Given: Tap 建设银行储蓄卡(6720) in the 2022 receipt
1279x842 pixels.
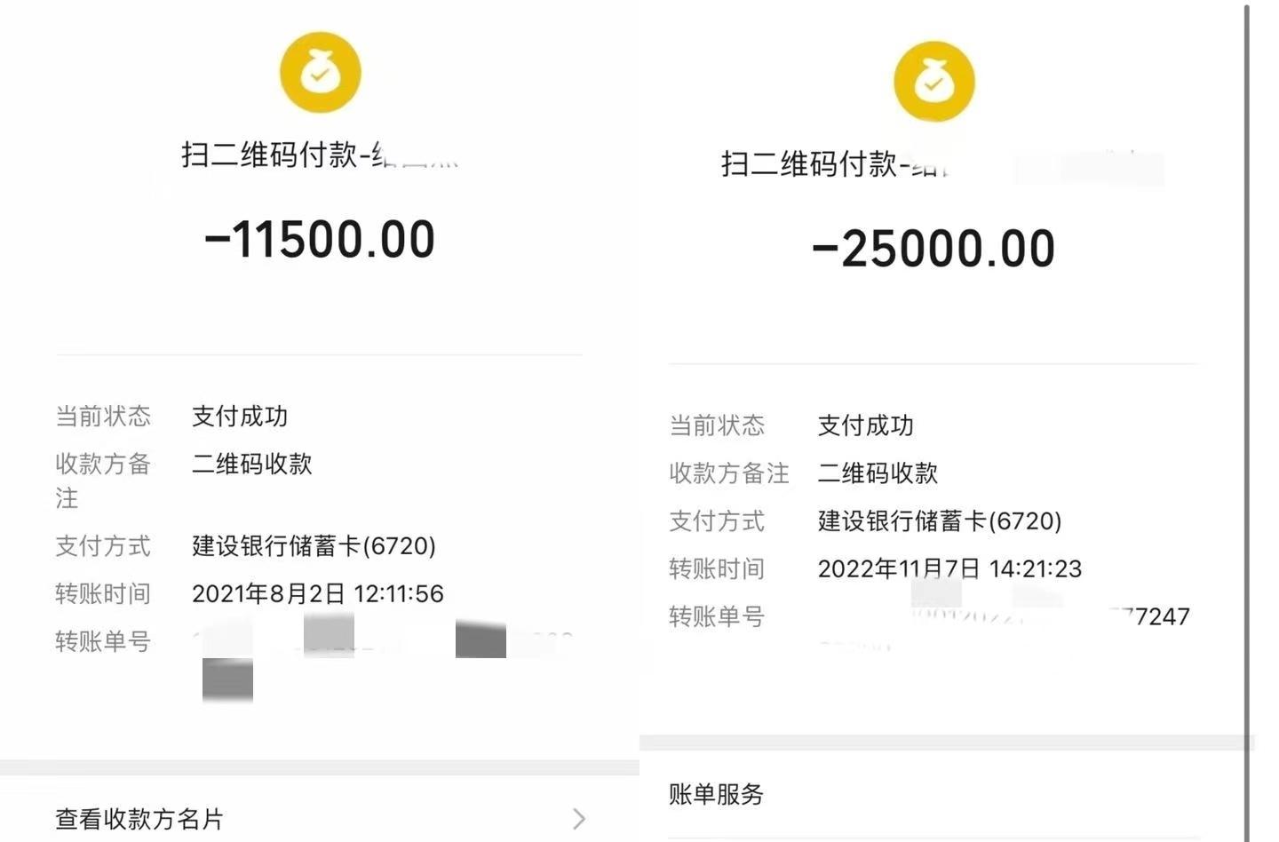Looking at the screenshot, I should coord(939,520).
